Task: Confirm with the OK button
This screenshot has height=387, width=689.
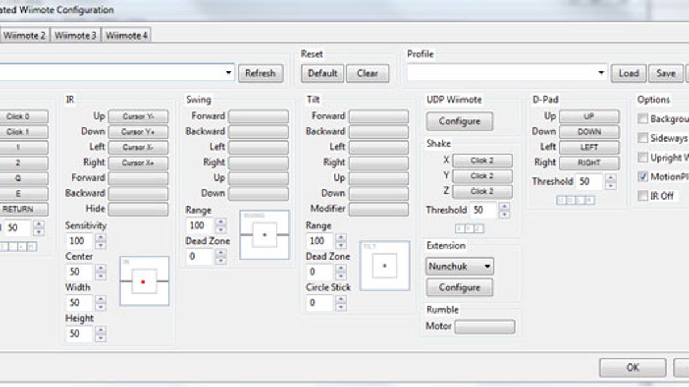Action: point(633,368)
